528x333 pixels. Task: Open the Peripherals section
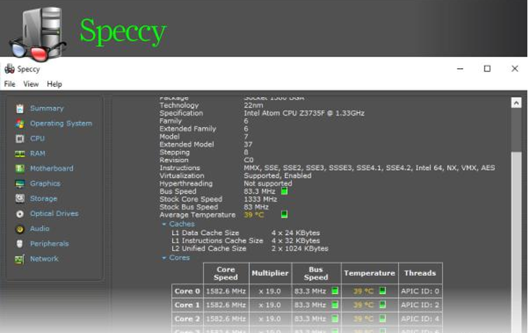(49, 243)
